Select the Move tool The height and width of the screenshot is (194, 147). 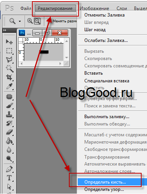tap(9, 42)
